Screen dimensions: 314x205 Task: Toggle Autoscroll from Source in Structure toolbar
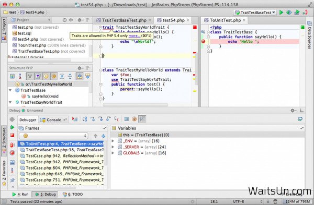[88, 76]
